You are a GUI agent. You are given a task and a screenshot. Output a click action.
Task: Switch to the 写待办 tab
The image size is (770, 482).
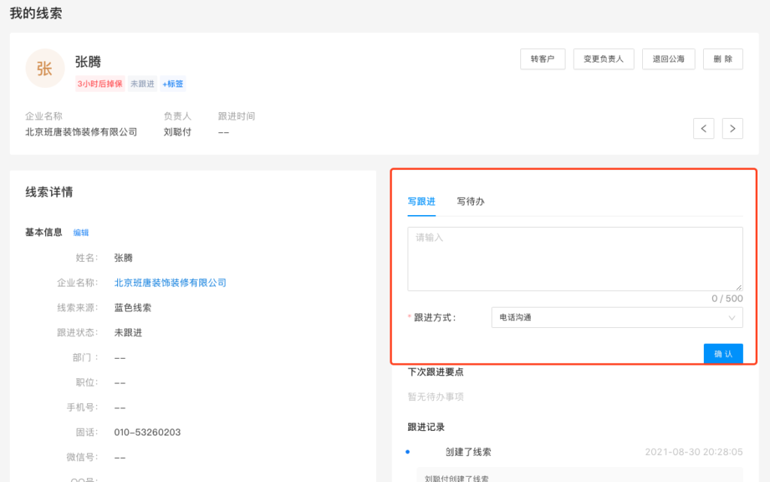[x=471, y=202]
